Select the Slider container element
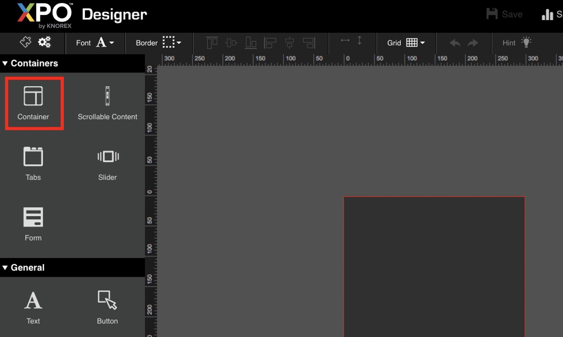The image size is (563, 337). (x=108, y=163)
